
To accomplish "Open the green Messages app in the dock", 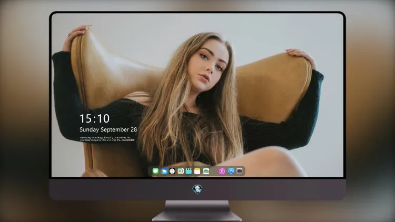I will point(155,171).
